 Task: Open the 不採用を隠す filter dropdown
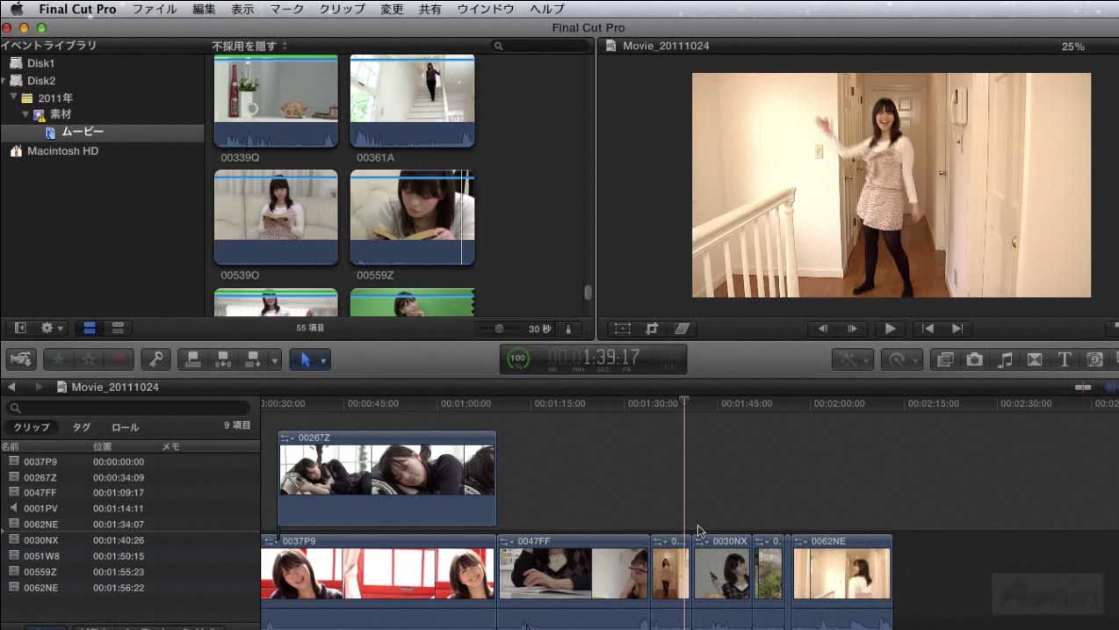point(249,46)
